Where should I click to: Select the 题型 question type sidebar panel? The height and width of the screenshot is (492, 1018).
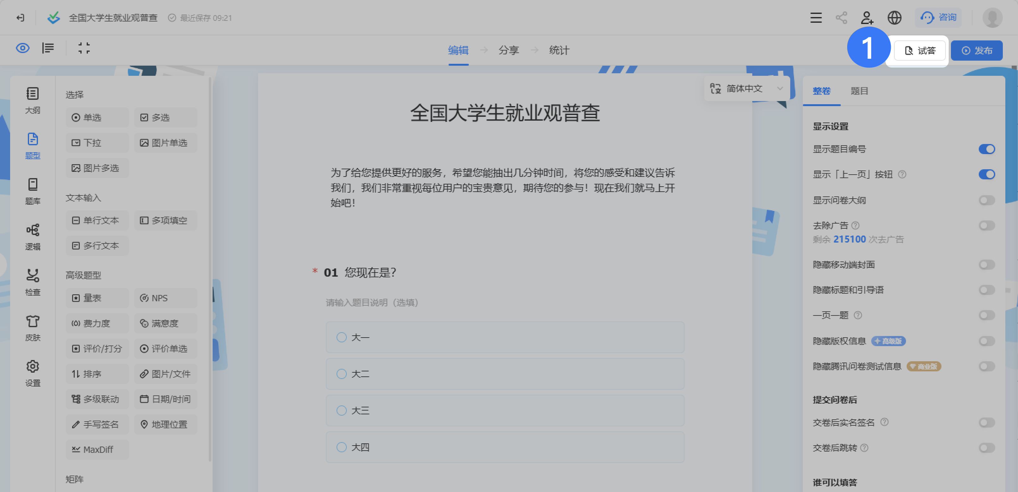click(32, 146)
